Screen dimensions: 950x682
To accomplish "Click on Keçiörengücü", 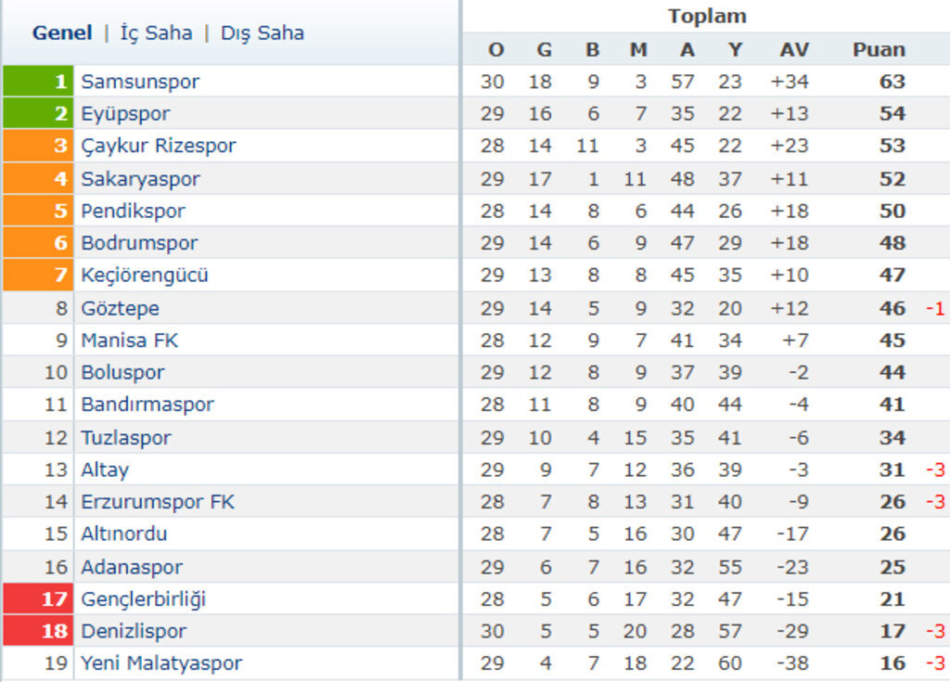I will coord(145,276).
